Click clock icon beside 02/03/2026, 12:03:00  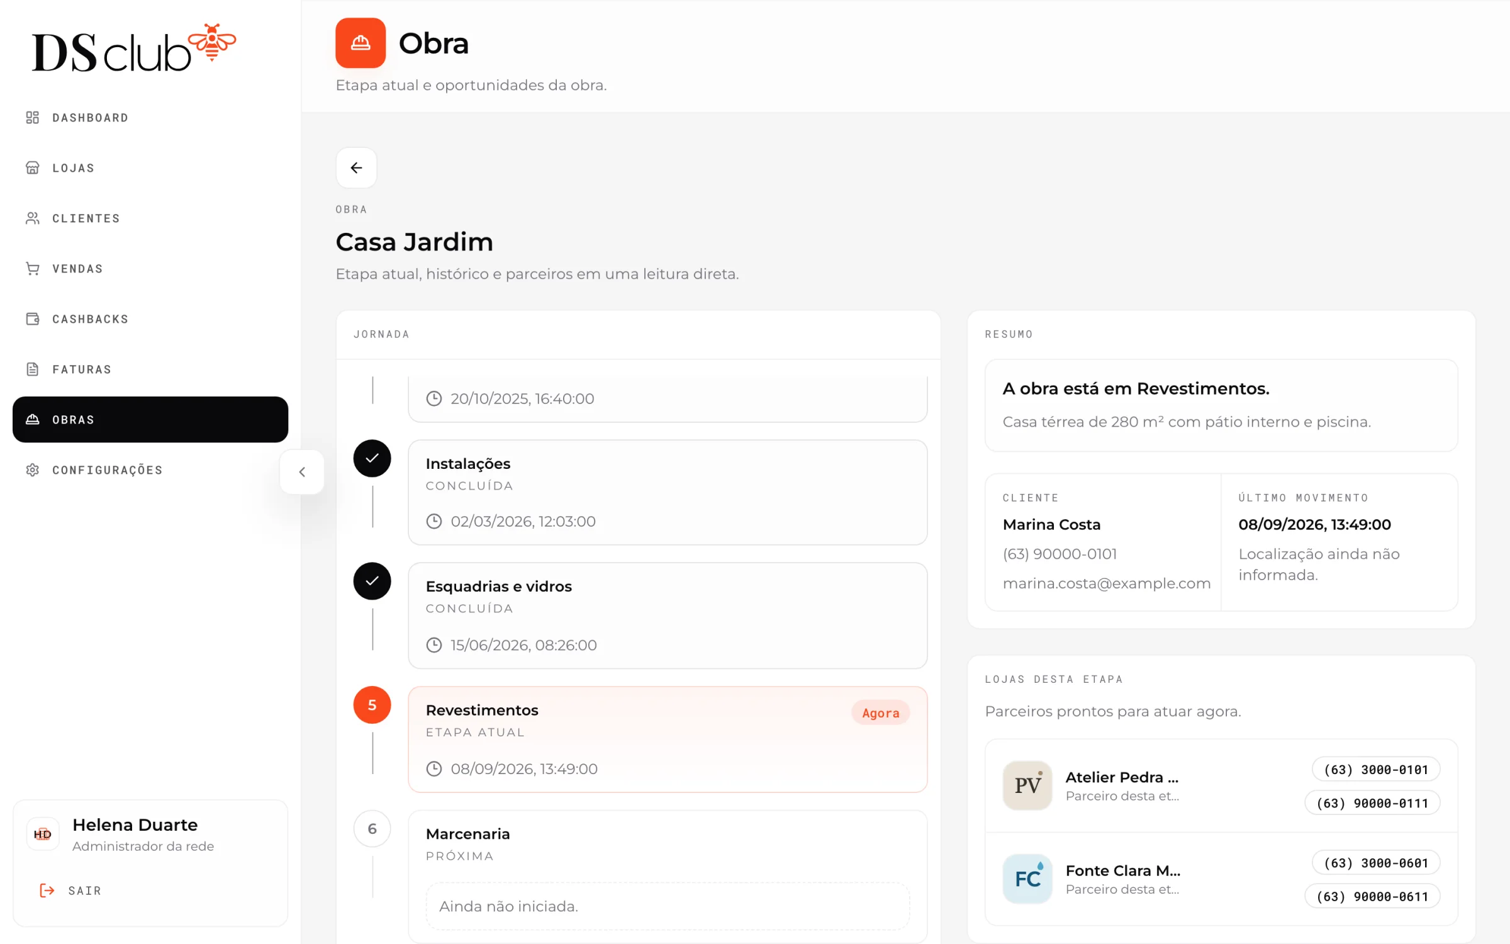434,522
